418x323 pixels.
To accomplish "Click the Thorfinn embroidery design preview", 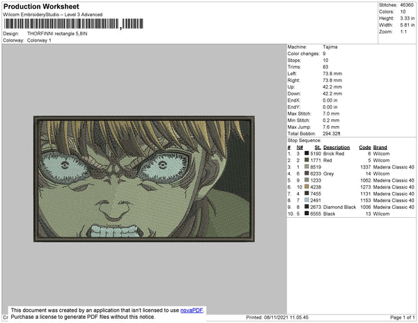I will (x=144, y=179).
